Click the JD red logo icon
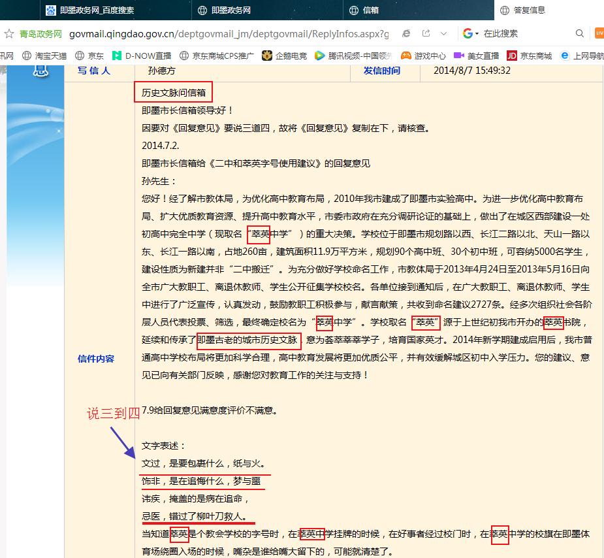 click(511, 56)
